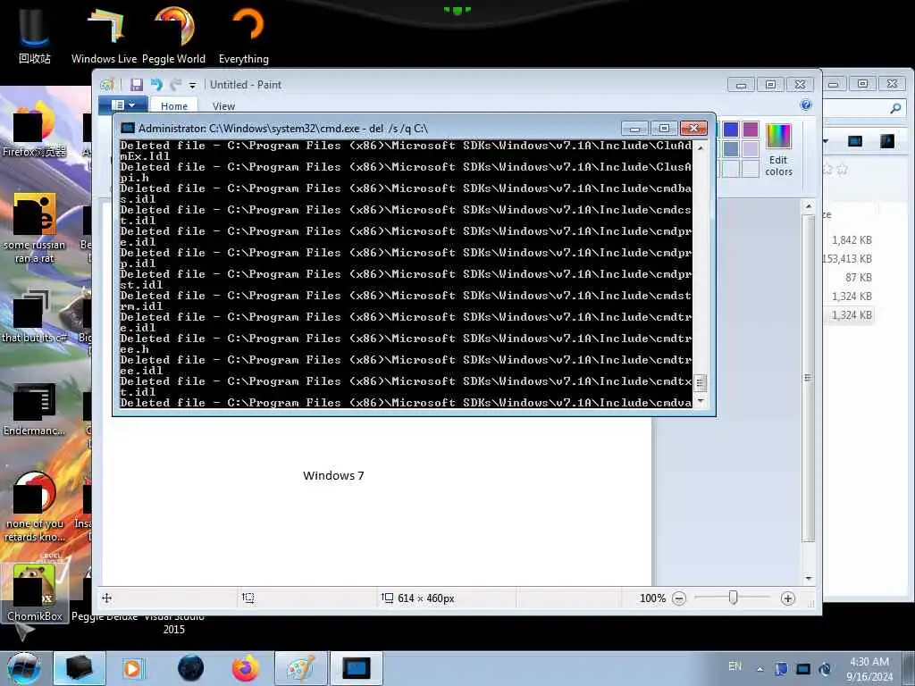Click the 100% zoom level text
The height and width of the screenshot is (686, 915).
[652, 598]
